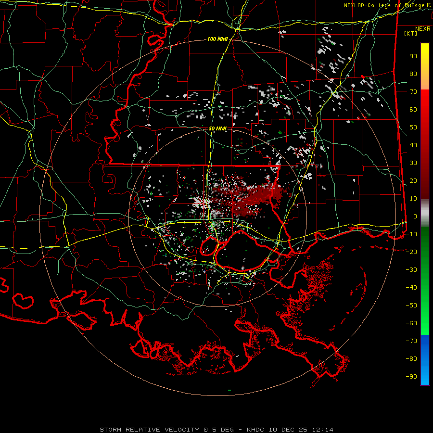Select the -30 value on velocity scale

411,270
